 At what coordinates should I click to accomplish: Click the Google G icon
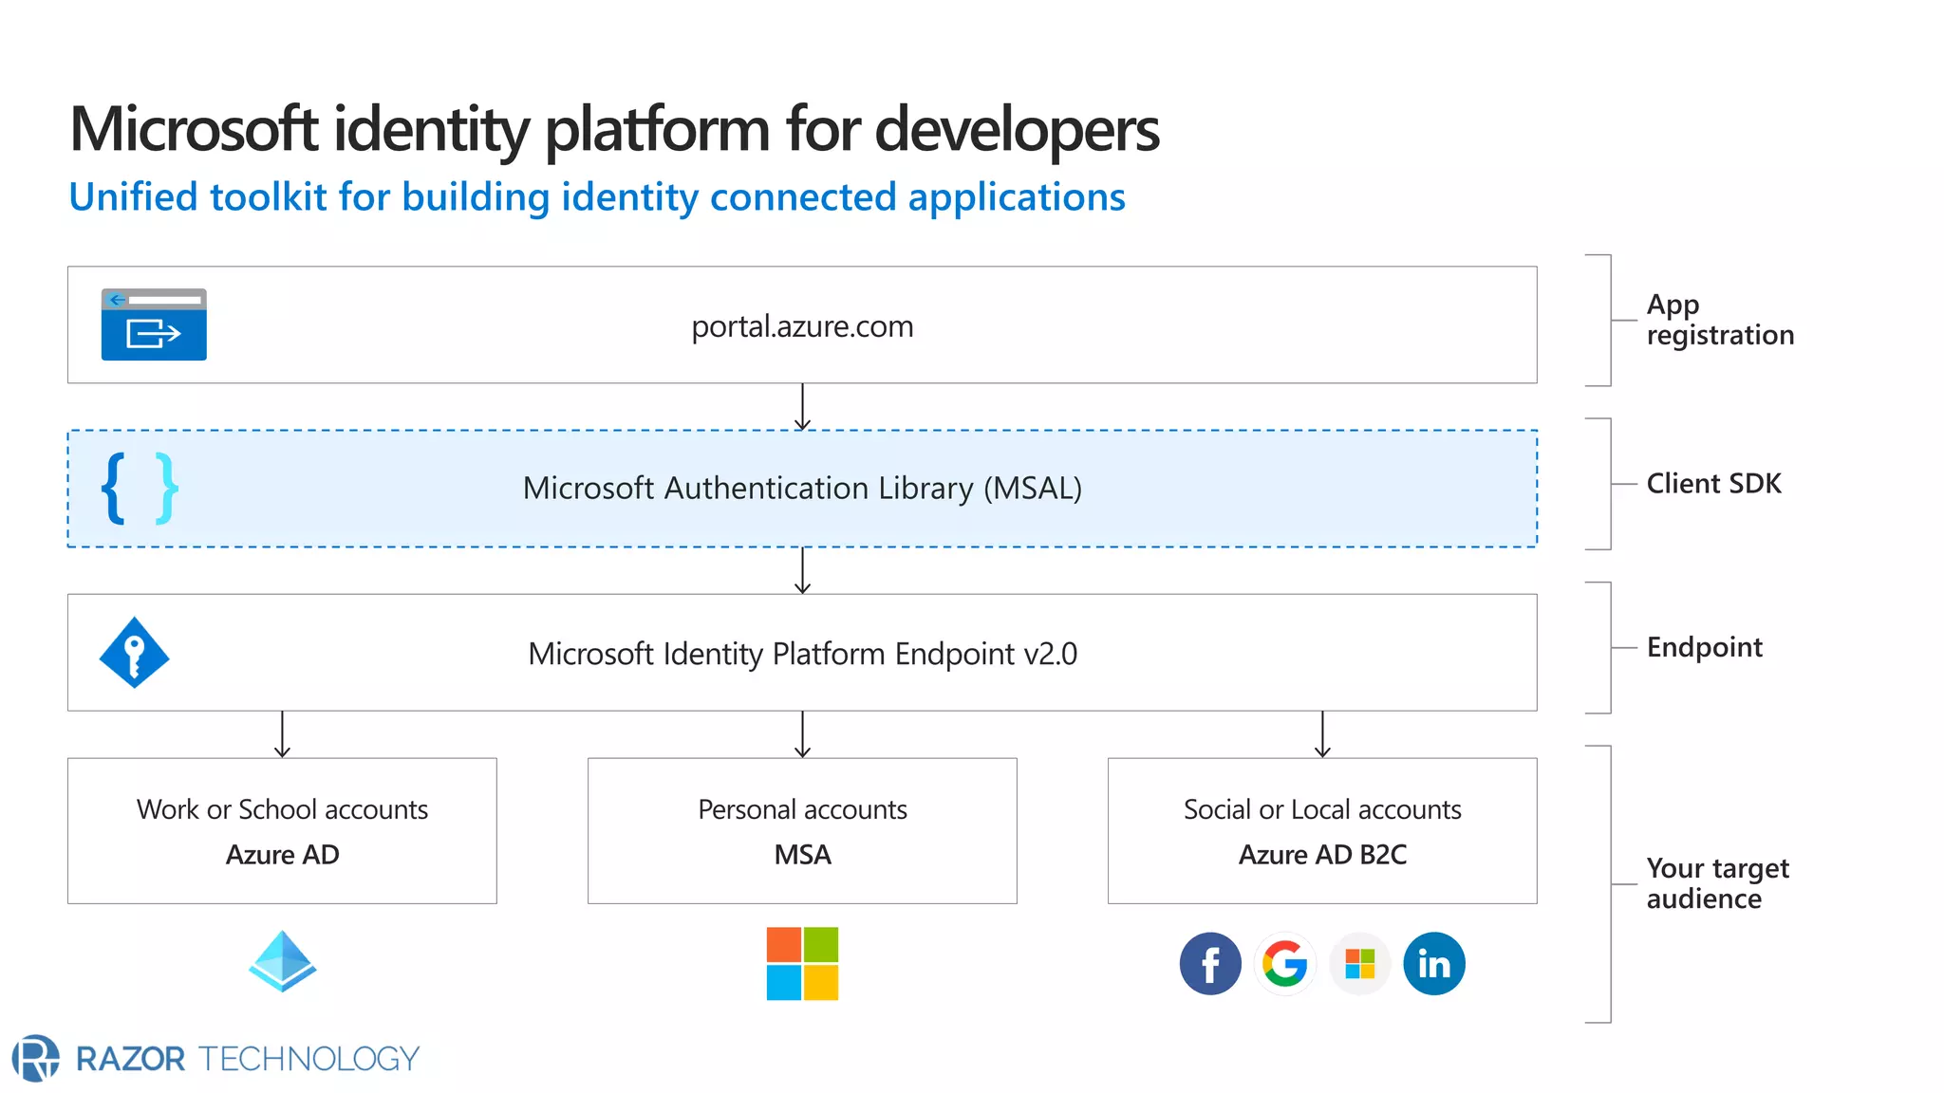[x=1284, y=964]
